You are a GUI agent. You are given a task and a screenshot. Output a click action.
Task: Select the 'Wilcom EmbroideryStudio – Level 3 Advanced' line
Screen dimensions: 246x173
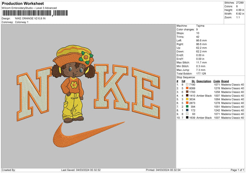tap(29, 8)
